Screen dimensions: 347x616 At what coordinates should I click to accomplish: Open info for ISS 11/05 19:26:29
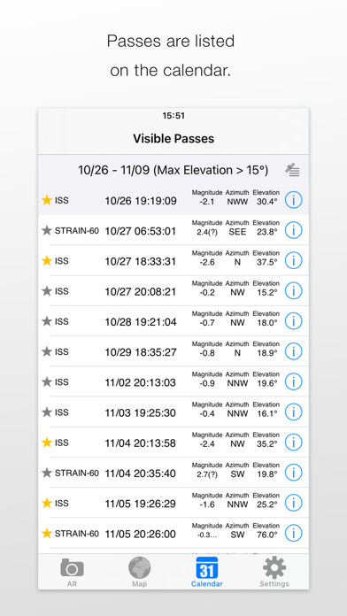click(x=293, y=504)
